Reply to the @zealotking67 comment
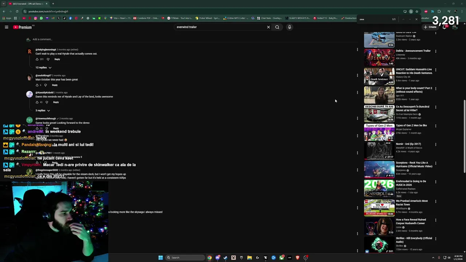466x262 pixels. [55, 85]
